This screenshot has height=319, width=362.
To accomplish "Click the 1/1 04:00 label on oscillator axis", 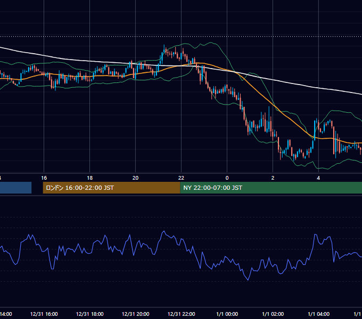I will (x=318, y=314).
